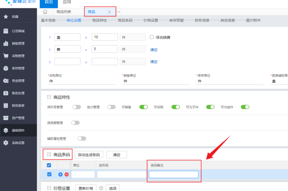This screenshot has height=191, width=288.
Task: Click the 条码备注 input field
Action: pyautogui.click(x=173, y=175)
